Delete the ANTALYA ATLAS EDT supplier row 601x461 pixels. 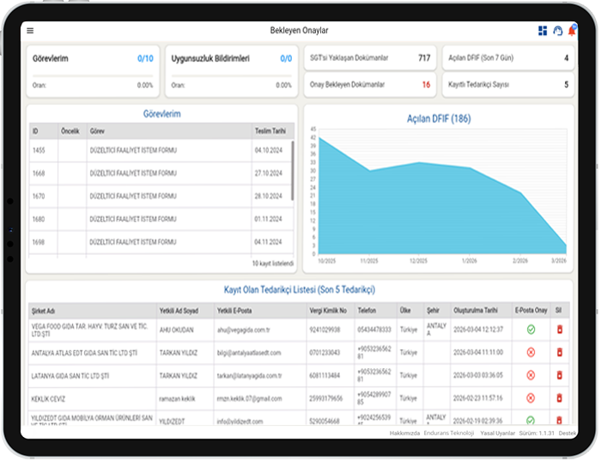[560, 352]
